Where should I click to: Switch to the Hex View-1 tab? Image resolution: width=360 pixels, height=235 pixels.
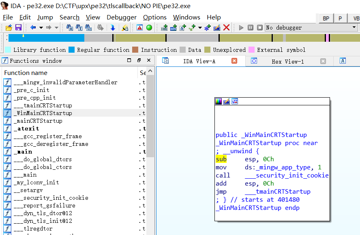[287, 61]
